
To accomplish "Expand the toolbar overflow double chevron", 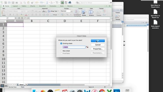I will coord(111,3).
